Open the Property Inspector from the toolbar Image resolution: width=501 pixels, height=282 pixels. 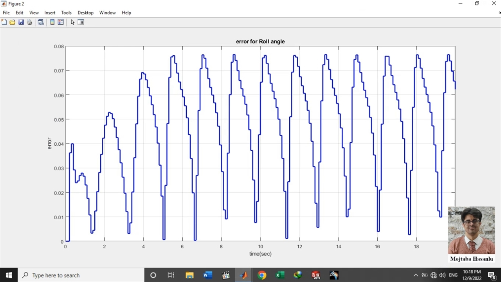click(81, 22)
